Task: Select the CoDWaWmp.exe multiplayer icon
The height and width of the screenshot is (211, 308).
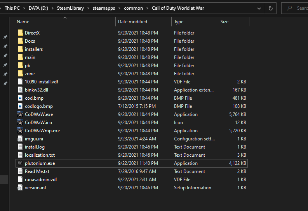Action: coord(21,131)
